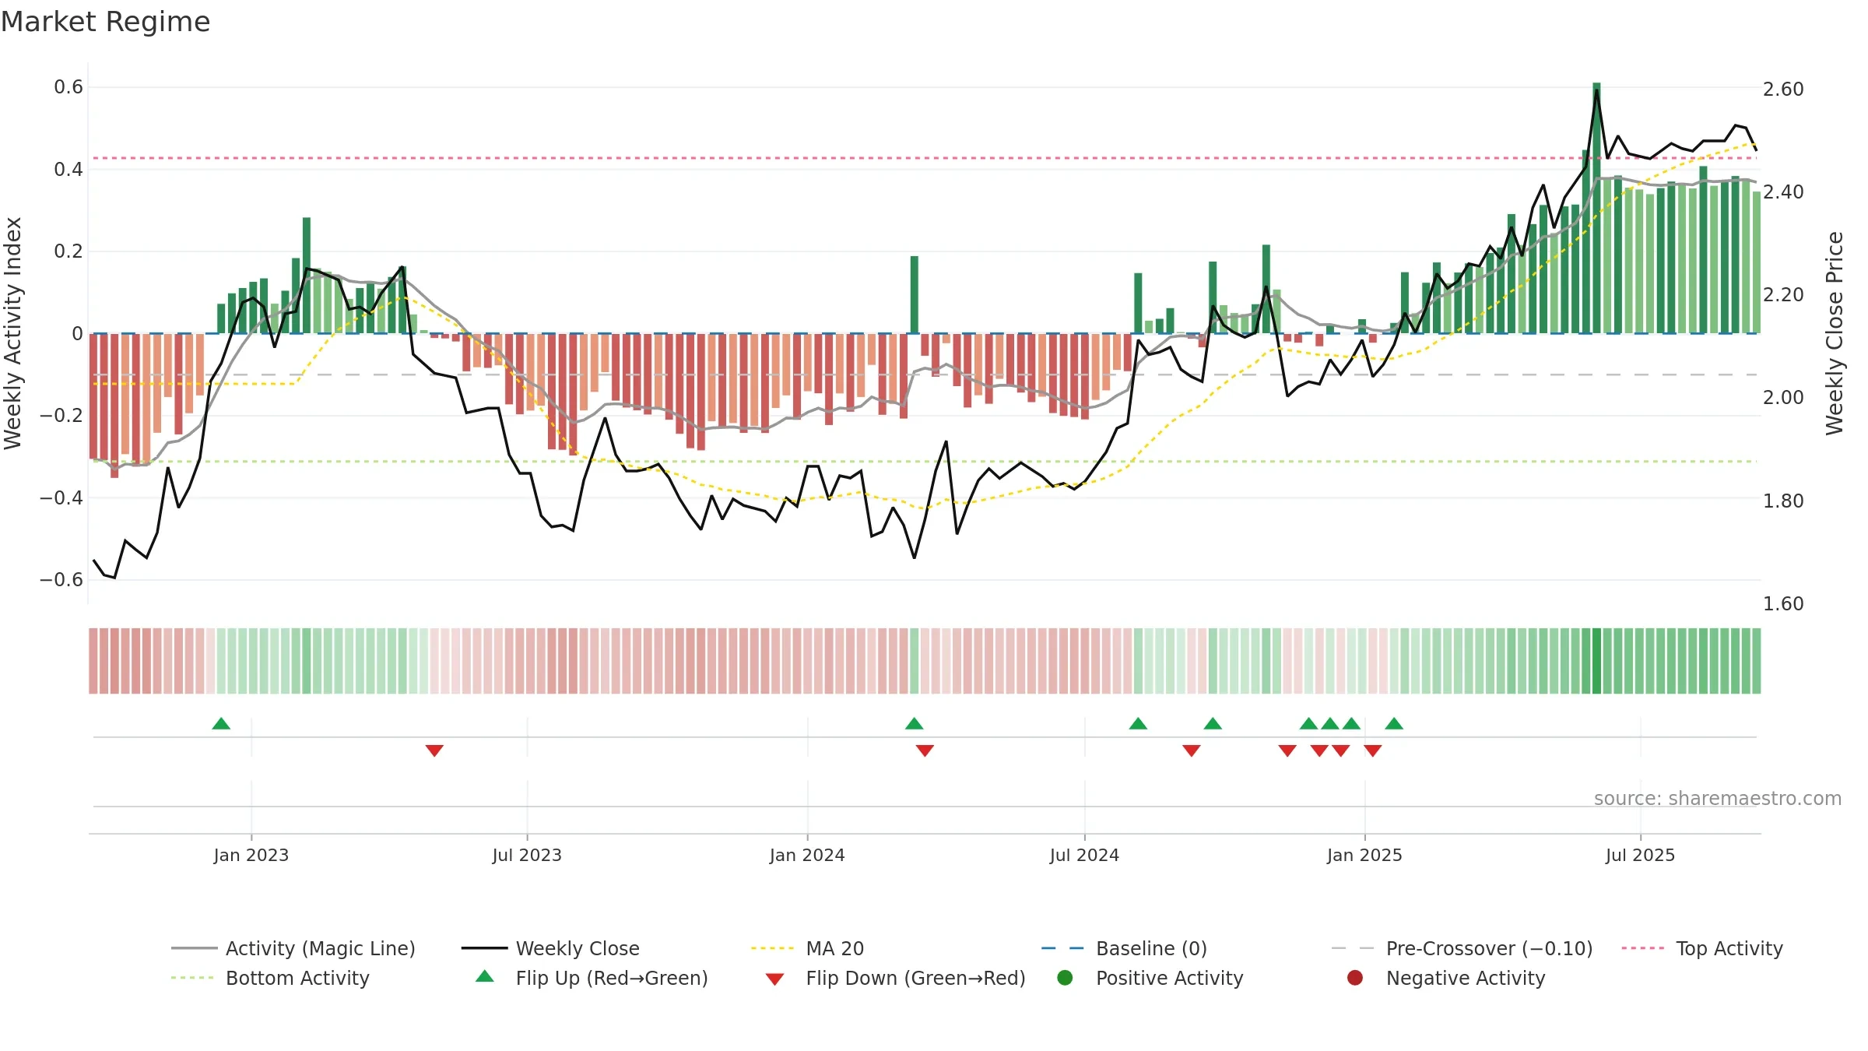Click the 2.60 tick on right axis
The image size is (1868, 1051).
(1783, 90)
